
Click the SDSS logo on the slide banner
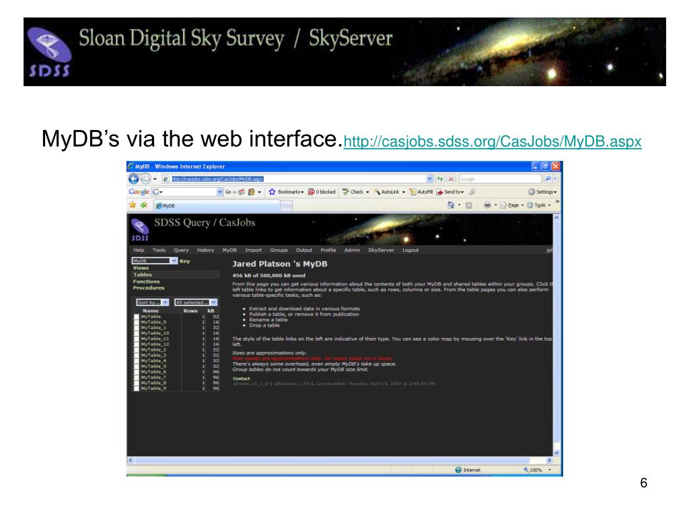tap(48, 52)
